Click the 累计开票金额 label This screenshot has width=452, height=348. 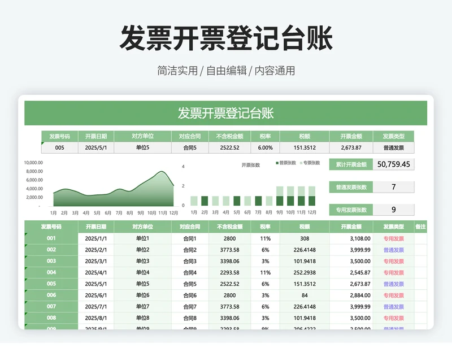[351, 164]
